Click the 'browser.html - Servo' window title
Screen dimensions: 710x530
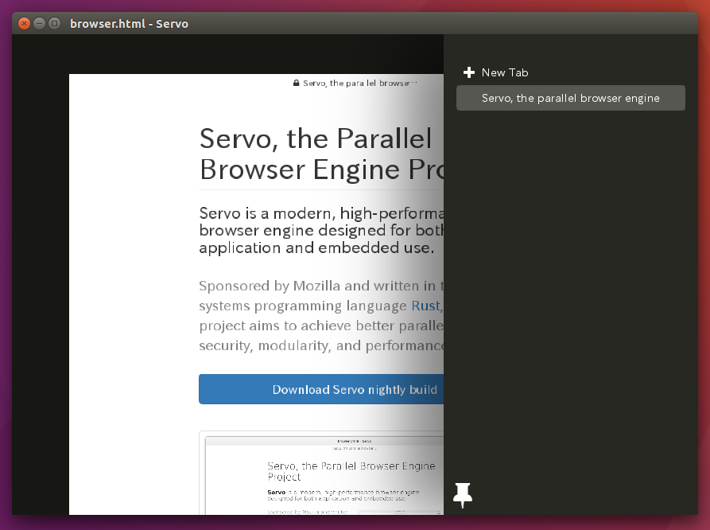pos(129,24)
